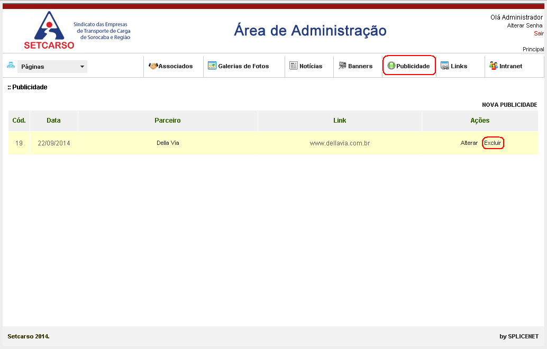The width and height of the screenshot is (547, 349).
Task: Click the by SPLICENET footer text
Action: point(519,336)
